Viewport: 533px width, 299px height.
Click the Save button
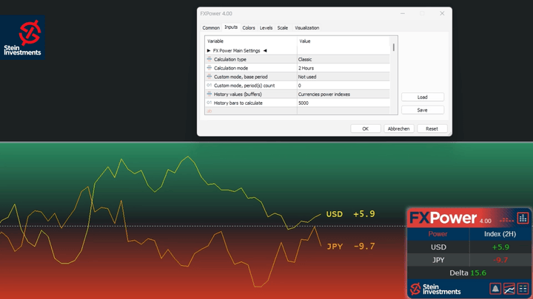tap(423, 110)
